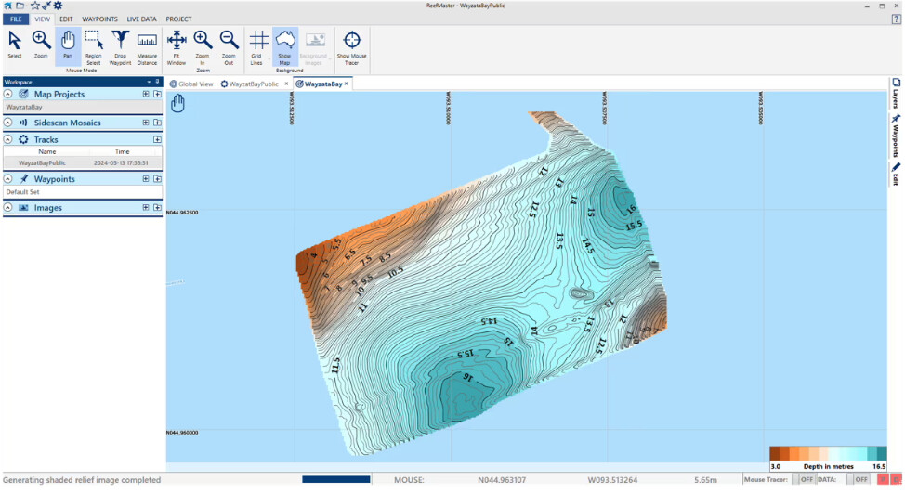Switch to the WayzatBayPublic document tab
Viewport: 905px width, 493px height.
click(x=249, y=84)
